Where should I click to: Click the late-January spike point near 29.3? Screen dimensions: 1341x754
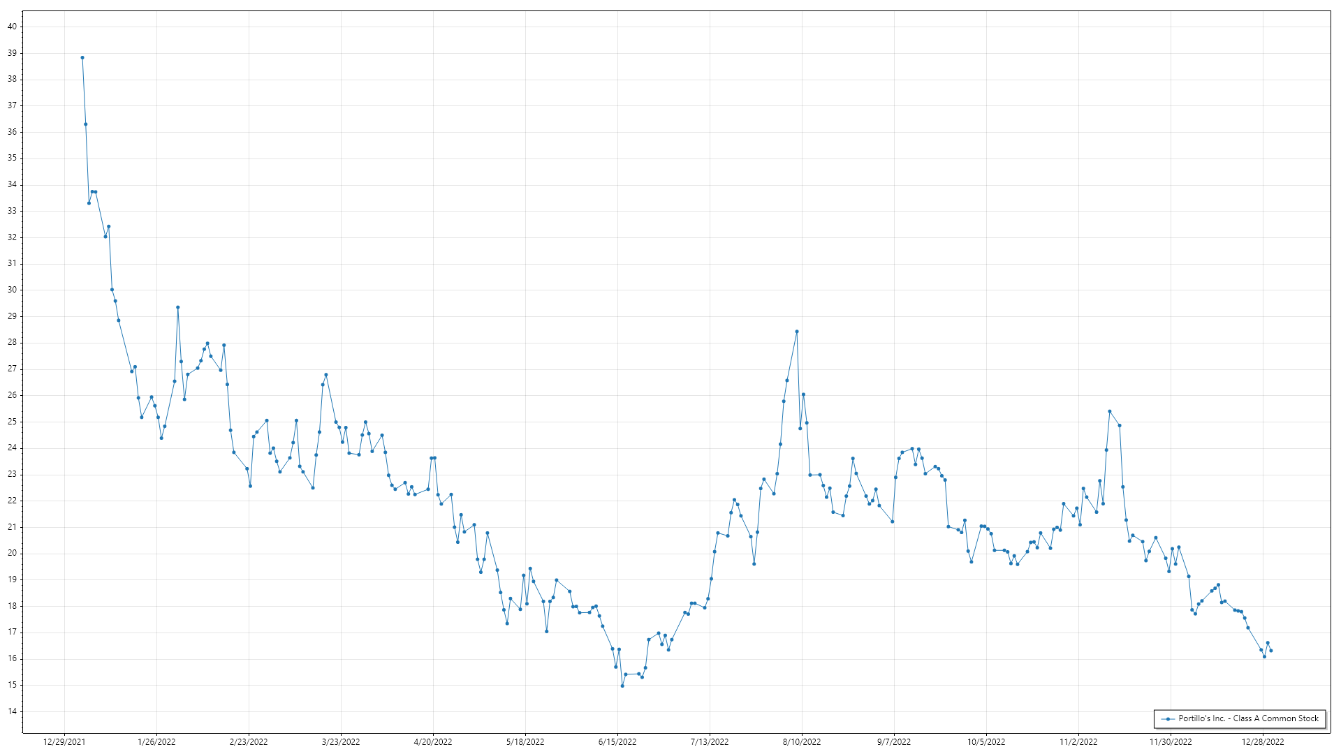[177, 307]
